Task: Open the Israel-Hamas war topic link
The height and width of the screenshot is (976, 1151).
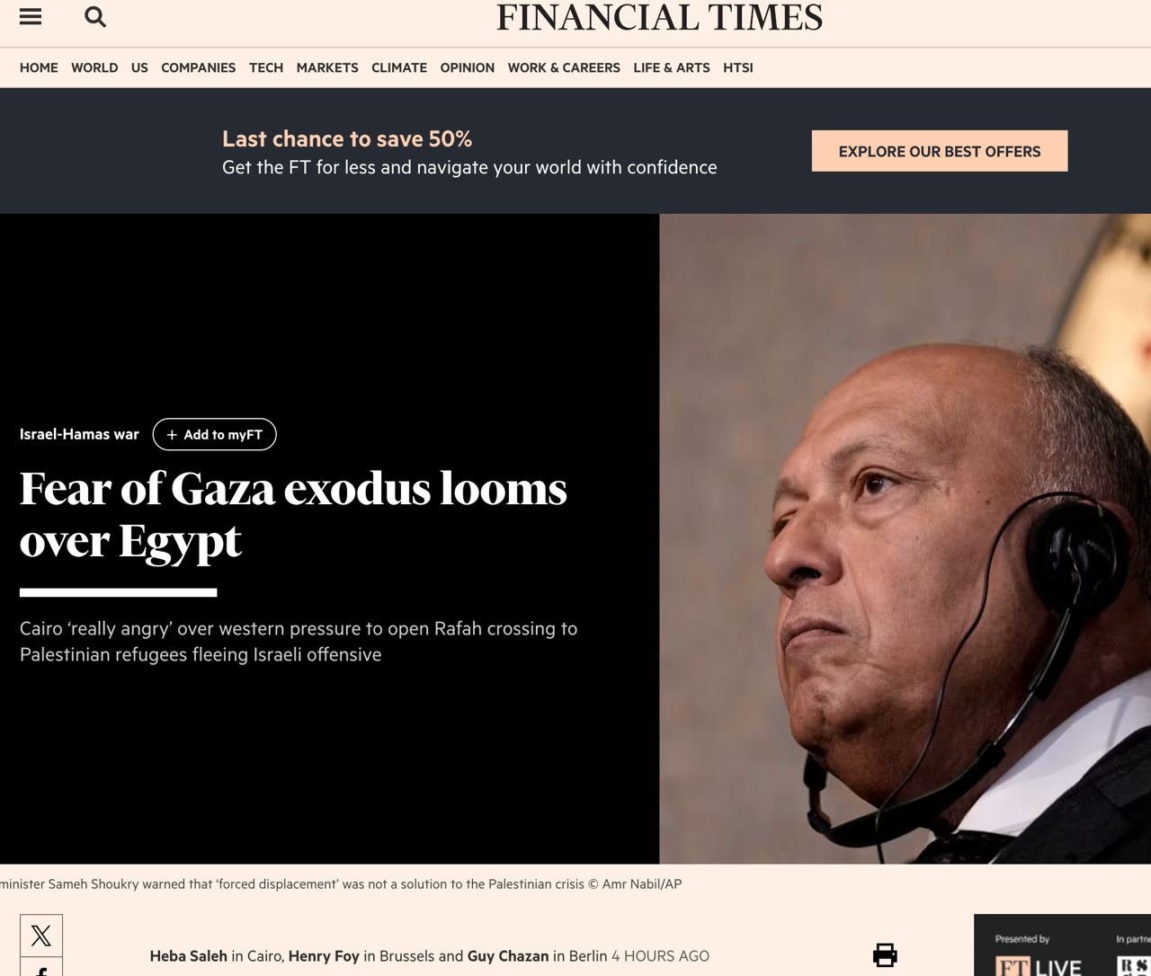Action: [x=79, y=434]
